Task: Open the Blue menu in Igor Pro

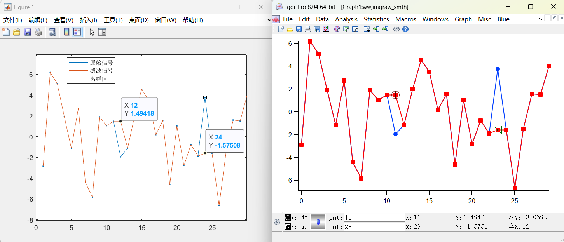Action: click(x=503, y=19)
